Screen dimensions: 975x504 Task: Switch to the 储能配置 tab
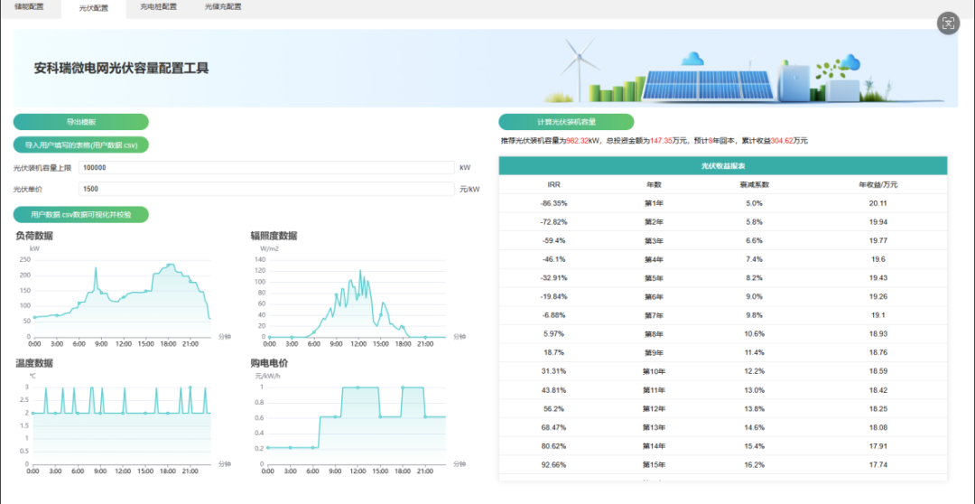point(29,7)
